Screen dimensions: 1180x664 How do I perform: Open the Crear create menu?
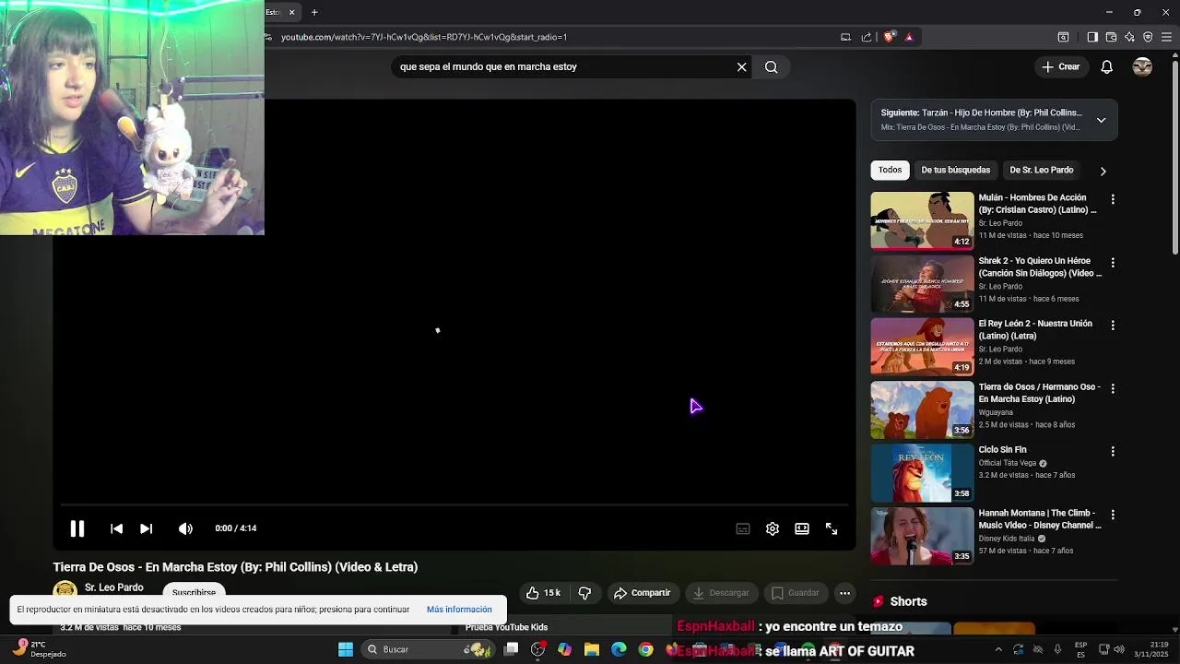click(1060, 66)
